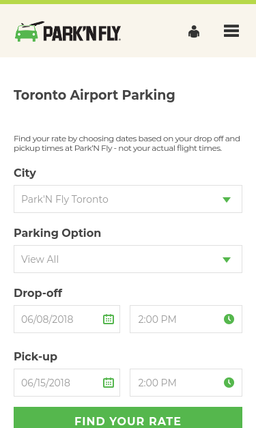Open the Drop-off date calendar icon
This screenshot has height=428, width=256.
[109, 319]
